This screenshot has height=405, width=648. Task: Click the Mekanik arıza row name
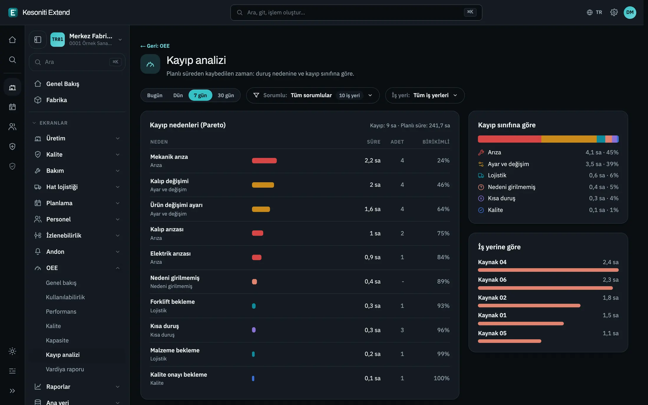(169, 157)
